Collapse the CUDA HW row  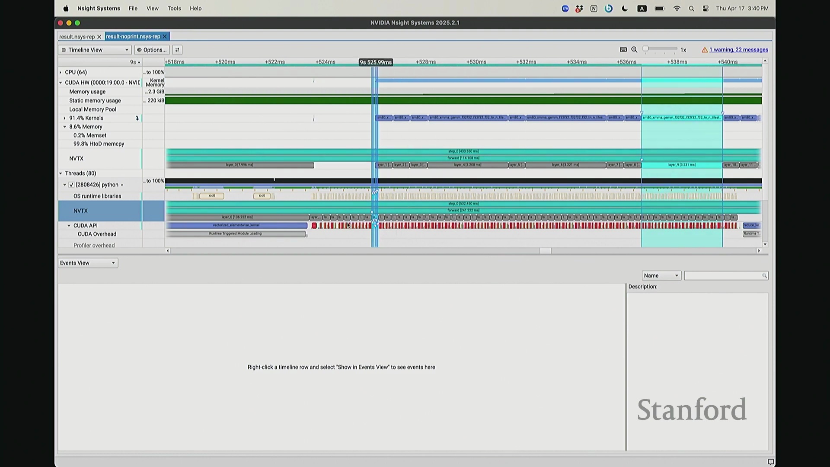[61, 83]
